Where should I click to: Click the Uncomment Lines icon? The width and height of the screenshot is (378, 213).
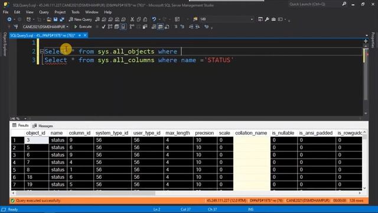click(183, 27)
